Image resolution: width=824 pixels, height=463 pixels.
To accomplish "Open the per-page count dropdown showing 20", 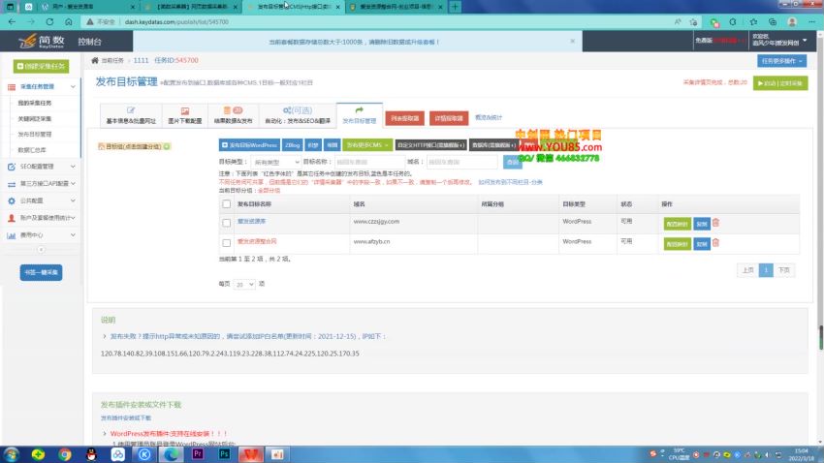I will [244, 284].
